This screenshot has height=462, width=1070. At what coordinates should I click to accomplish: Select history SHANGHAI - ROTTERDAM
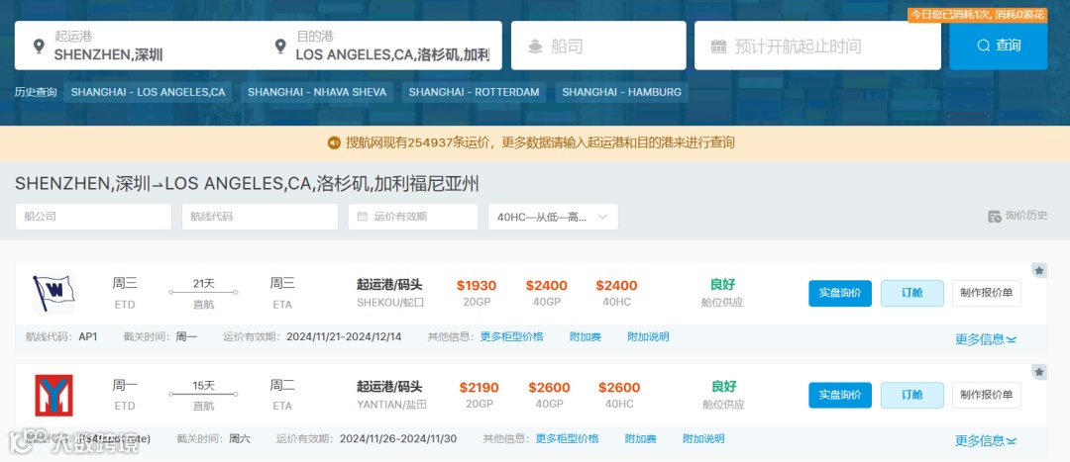pos(474,92)
